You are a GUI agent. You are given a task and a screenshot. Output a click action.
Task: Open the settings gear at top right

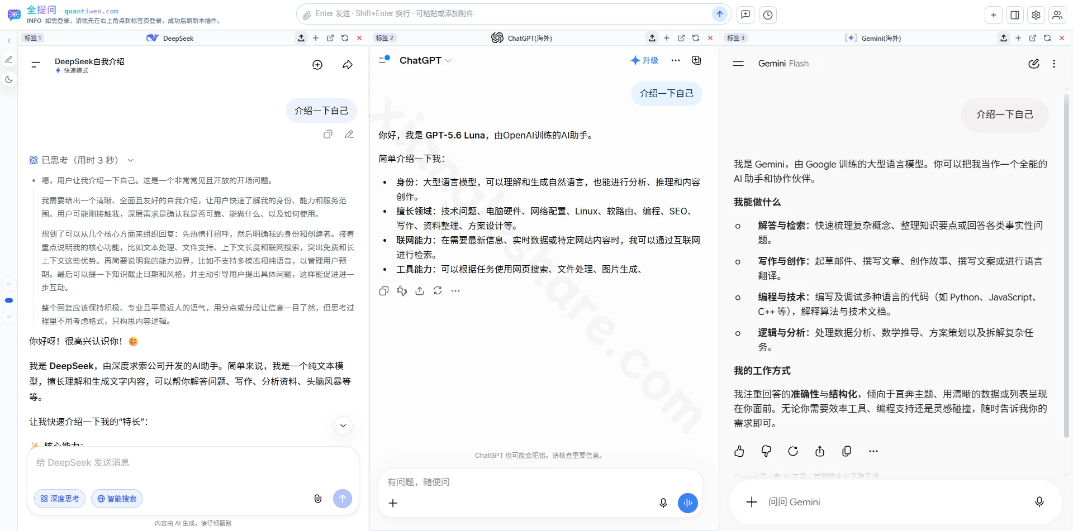tap(1036, 15)
